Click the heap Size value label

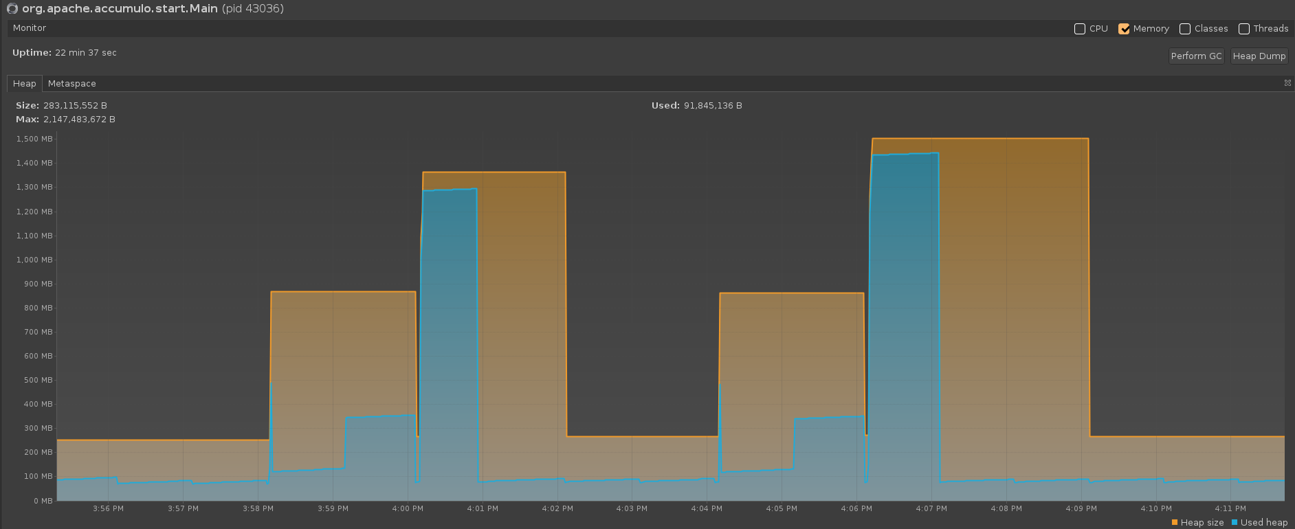pyautogui.click(x=75, y=106)
